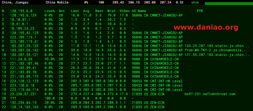This screenshot has width=253, height=111.
Task: Open hop 12 IP 221.183.107.46
Action: pyautogui.click(x=24, y=63)
